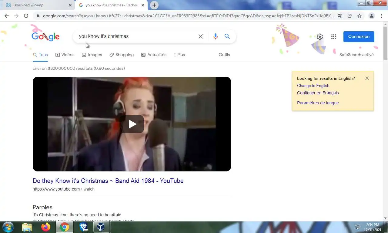Open a new browser tab
The image size is (388, 233).
[154, 5]
